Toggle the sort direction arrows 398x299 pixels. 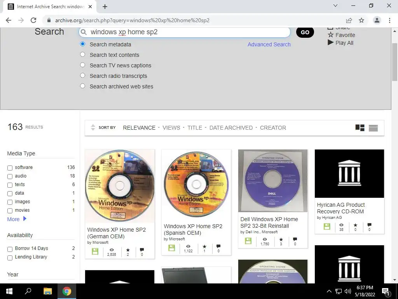coord(93,127)
